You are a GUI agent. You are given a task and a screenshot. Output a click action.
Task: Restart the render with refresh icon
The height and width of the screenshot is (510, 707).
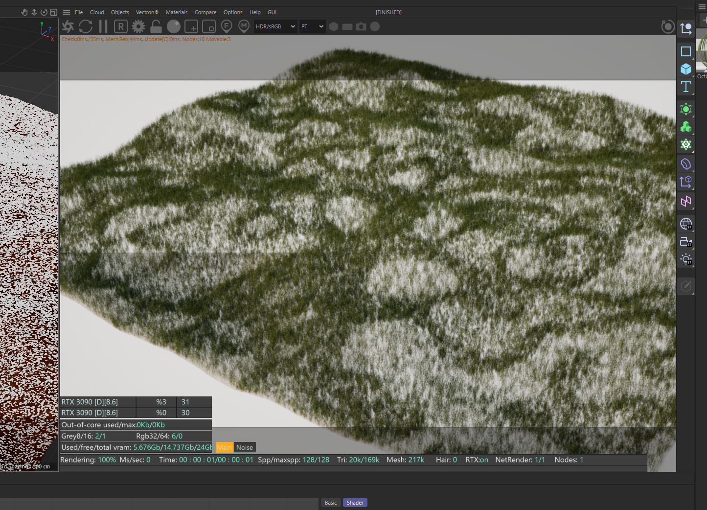tap(86, 26)
